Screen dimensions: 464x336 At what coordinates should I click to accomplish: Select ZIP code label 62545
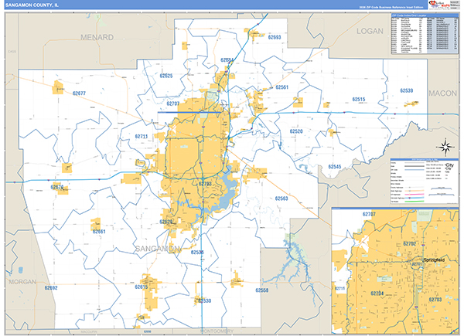[335, 167]
